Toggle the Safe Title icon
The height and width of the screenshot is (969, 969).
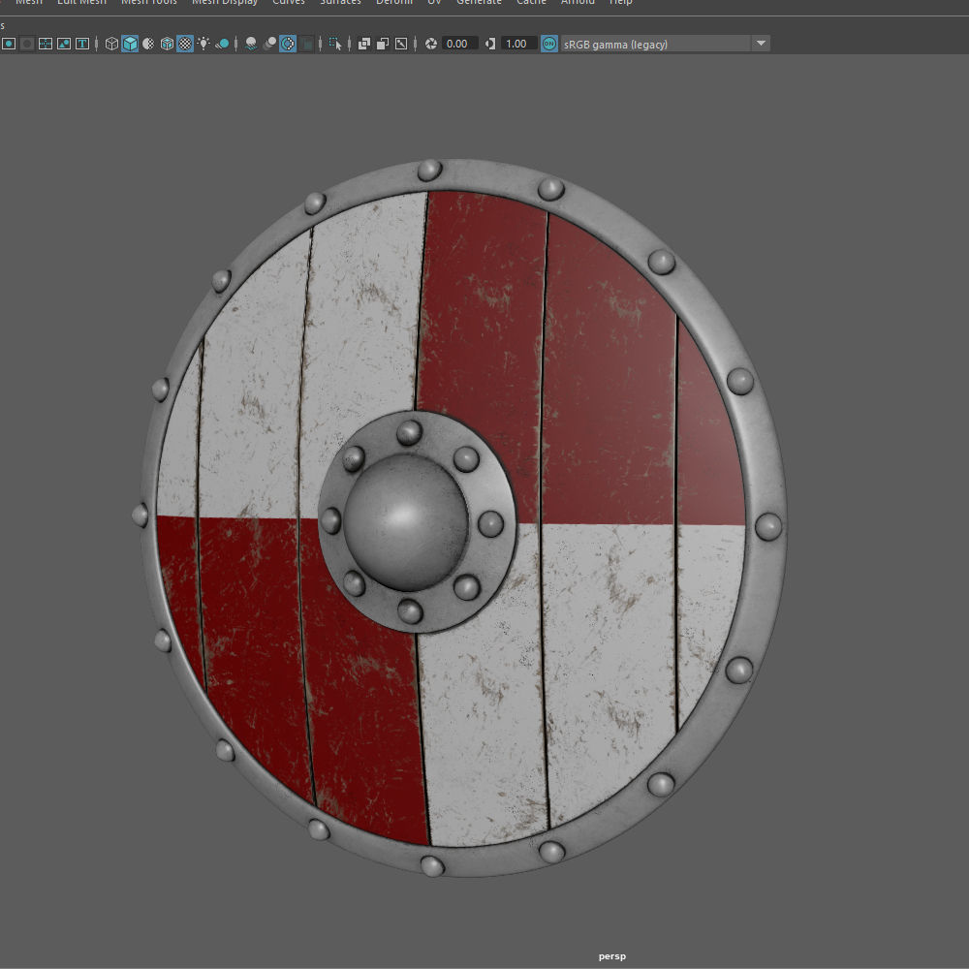point(82,44)
